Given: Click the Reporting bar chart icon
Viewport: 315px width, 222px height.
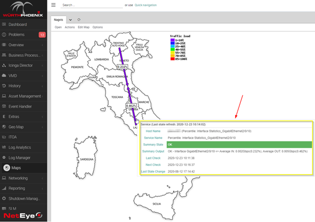Looking at the screenshot, I should click(x=4, y=188).
